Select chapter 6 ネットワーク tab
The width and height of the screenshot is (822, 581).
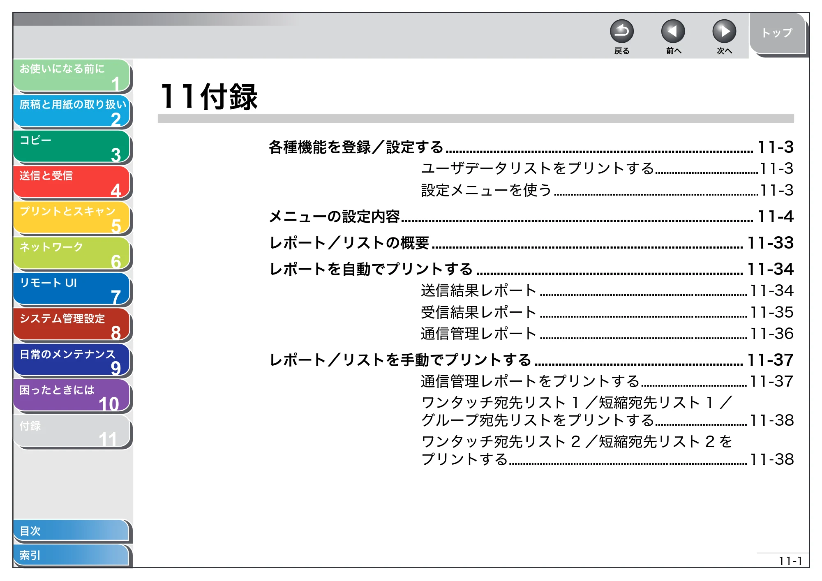72,254
